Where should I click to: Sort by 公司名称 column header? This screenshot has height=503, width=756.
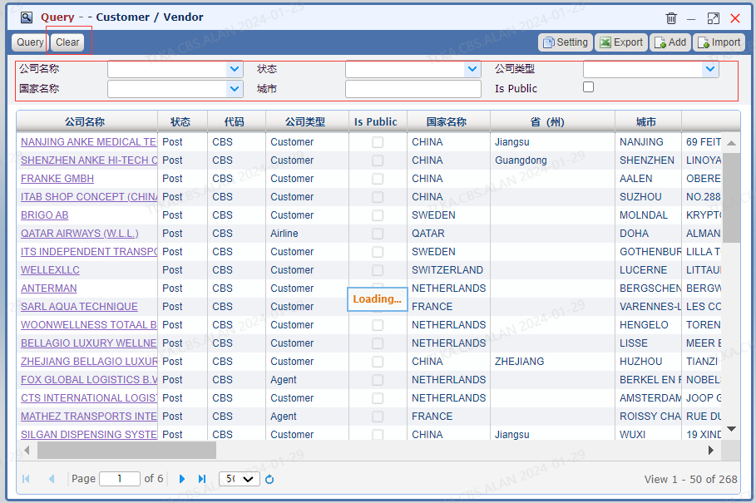[x=86, y=122]
